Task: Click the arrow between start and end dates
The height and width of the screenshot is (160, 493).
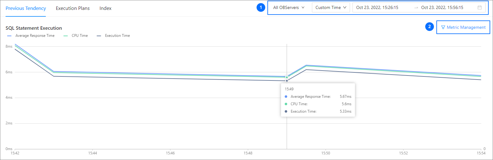Action: pyautogui.click(x=416, y=8)
